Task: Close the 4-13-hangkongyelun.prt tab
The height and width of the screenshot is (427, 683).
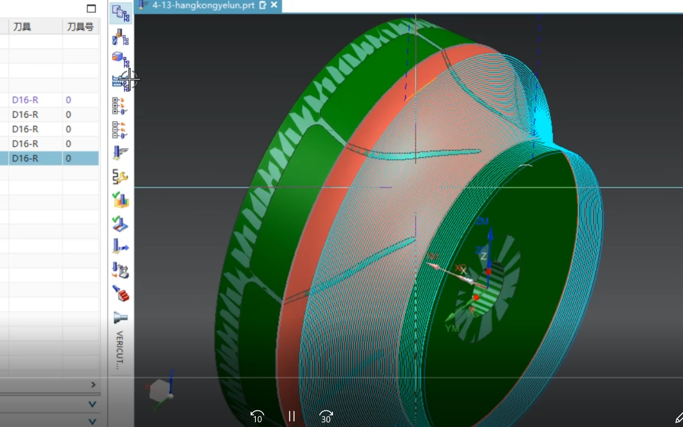Action: click(274, 5)
